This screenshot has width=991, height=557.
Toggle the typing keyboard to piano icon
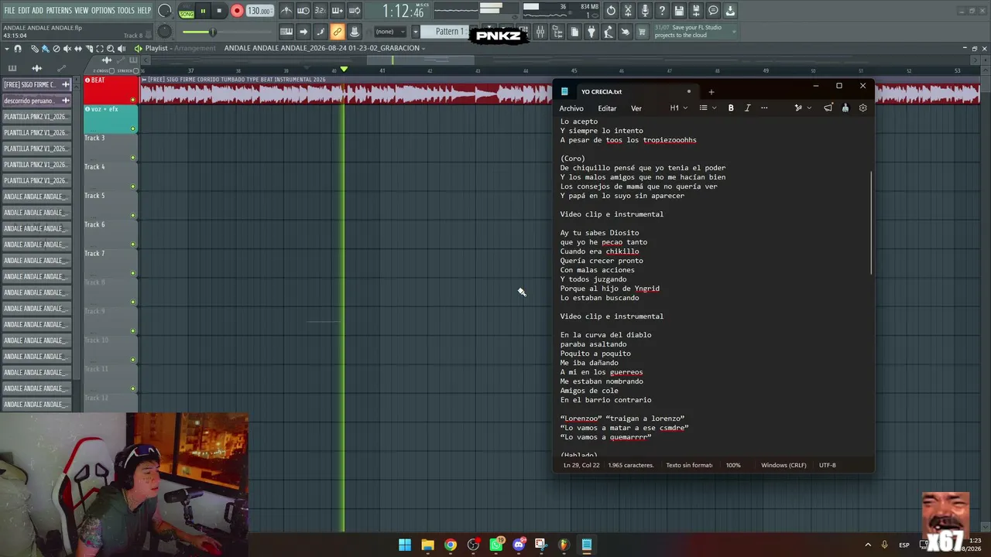coord(286,32)
